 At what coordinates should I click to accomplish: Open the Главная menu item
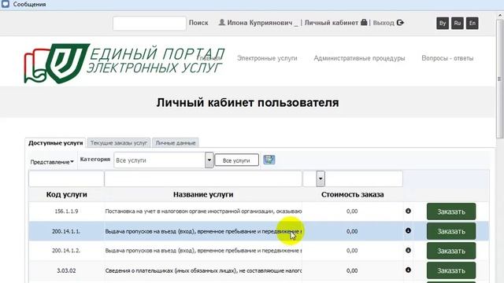coord(209,58)
